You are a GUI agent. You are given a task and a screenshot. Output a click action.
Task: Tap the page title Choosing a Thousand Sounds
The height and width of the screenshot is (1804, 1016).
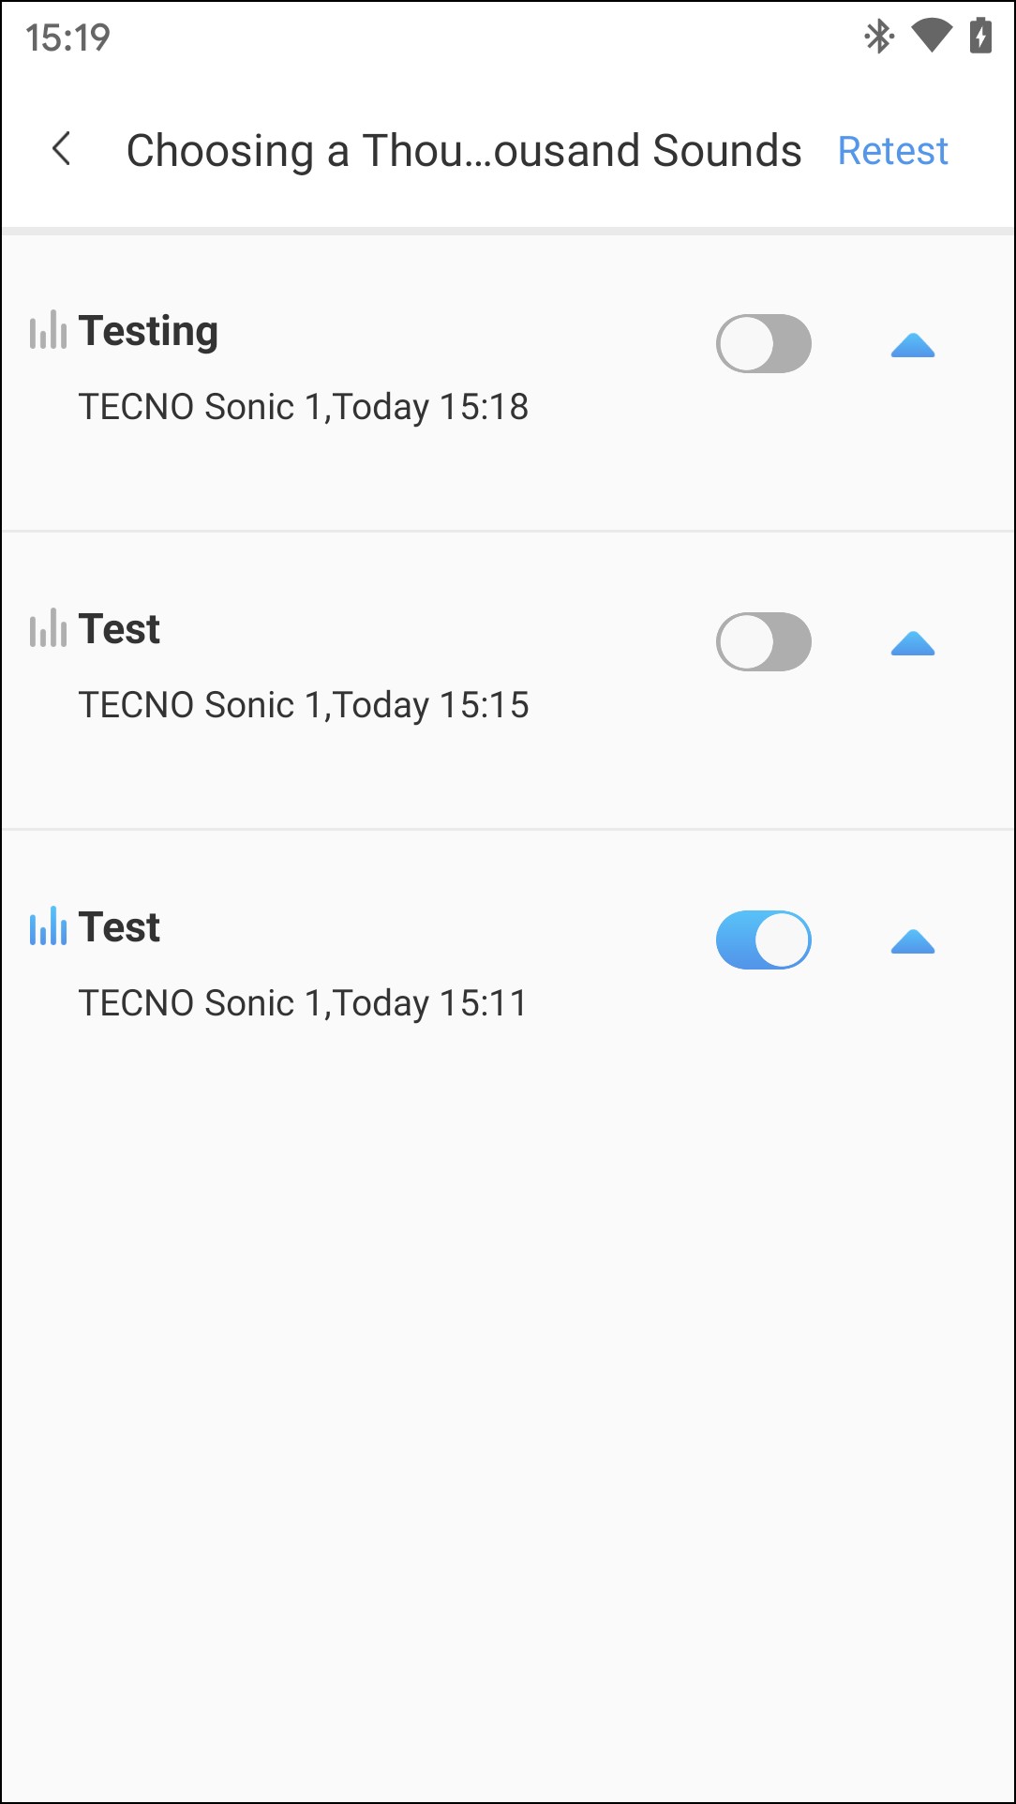(x=464, y=151)
